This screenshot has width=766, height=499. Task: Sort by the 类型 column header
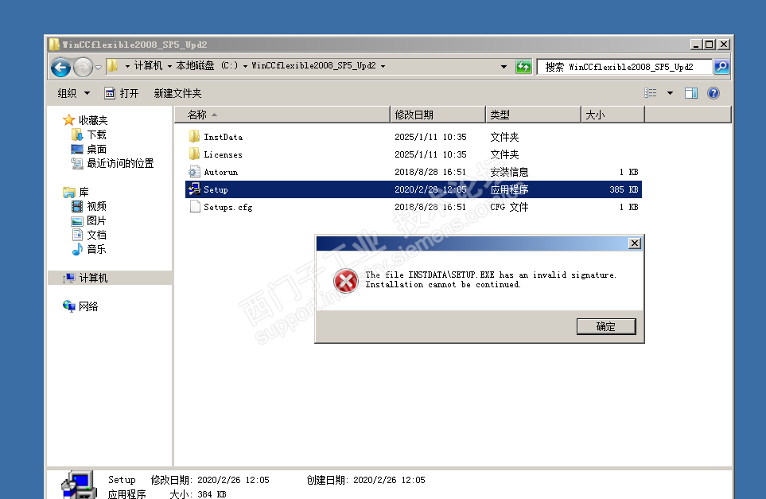[x=534, y=115]
